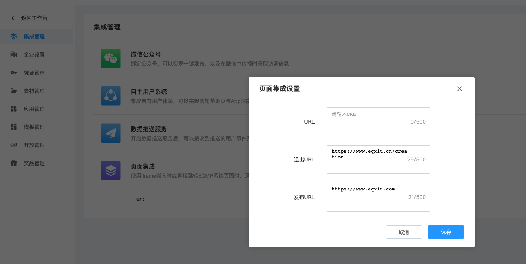
Task: Click the url: label under 页面集成
Action: [x=140, y=199]
